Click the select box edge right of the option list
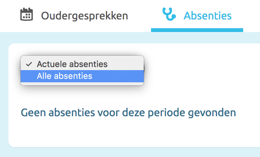Screen dimensions: 260x157 (145, 68)
